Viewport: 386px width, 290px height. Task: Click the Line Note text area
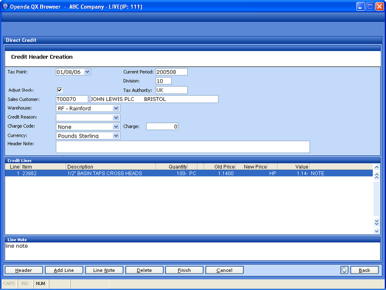coord(192,251)
